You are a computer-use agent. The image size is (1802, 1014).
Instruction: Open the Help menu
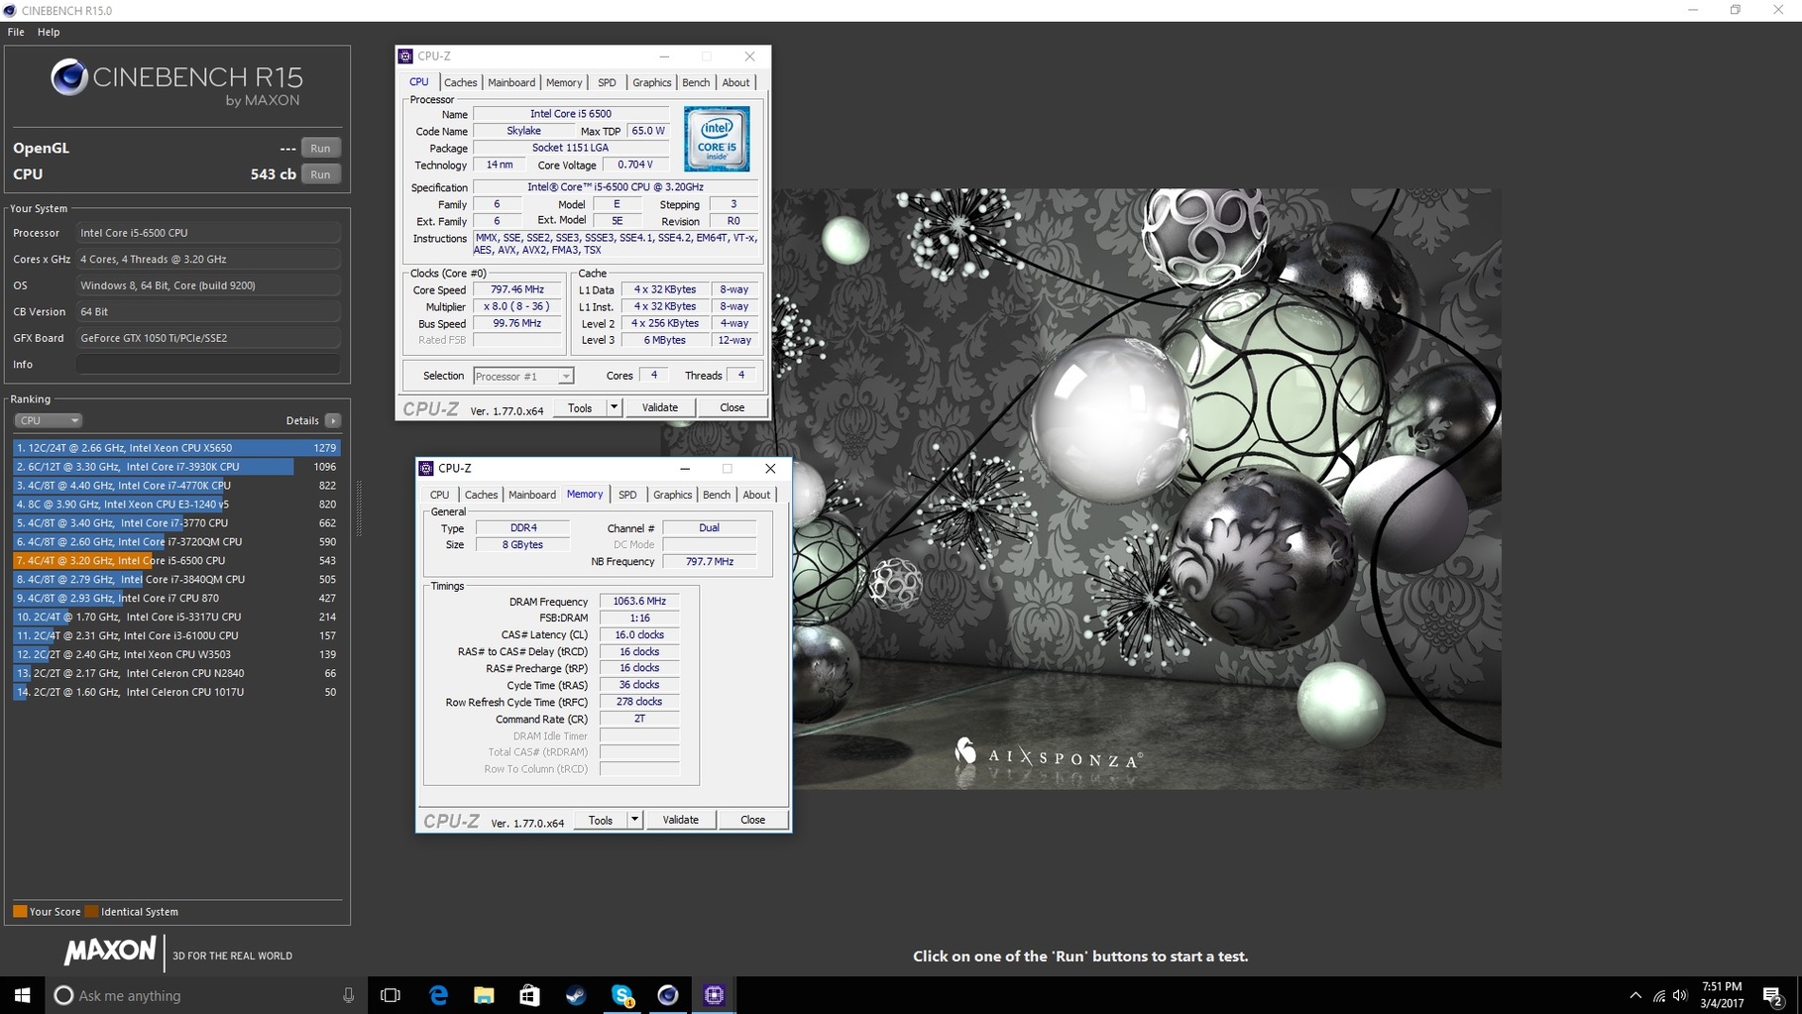(x=49, y=32)
